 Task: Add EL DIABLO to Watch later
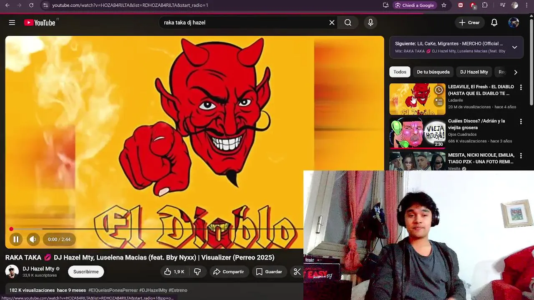coord(439,90)
